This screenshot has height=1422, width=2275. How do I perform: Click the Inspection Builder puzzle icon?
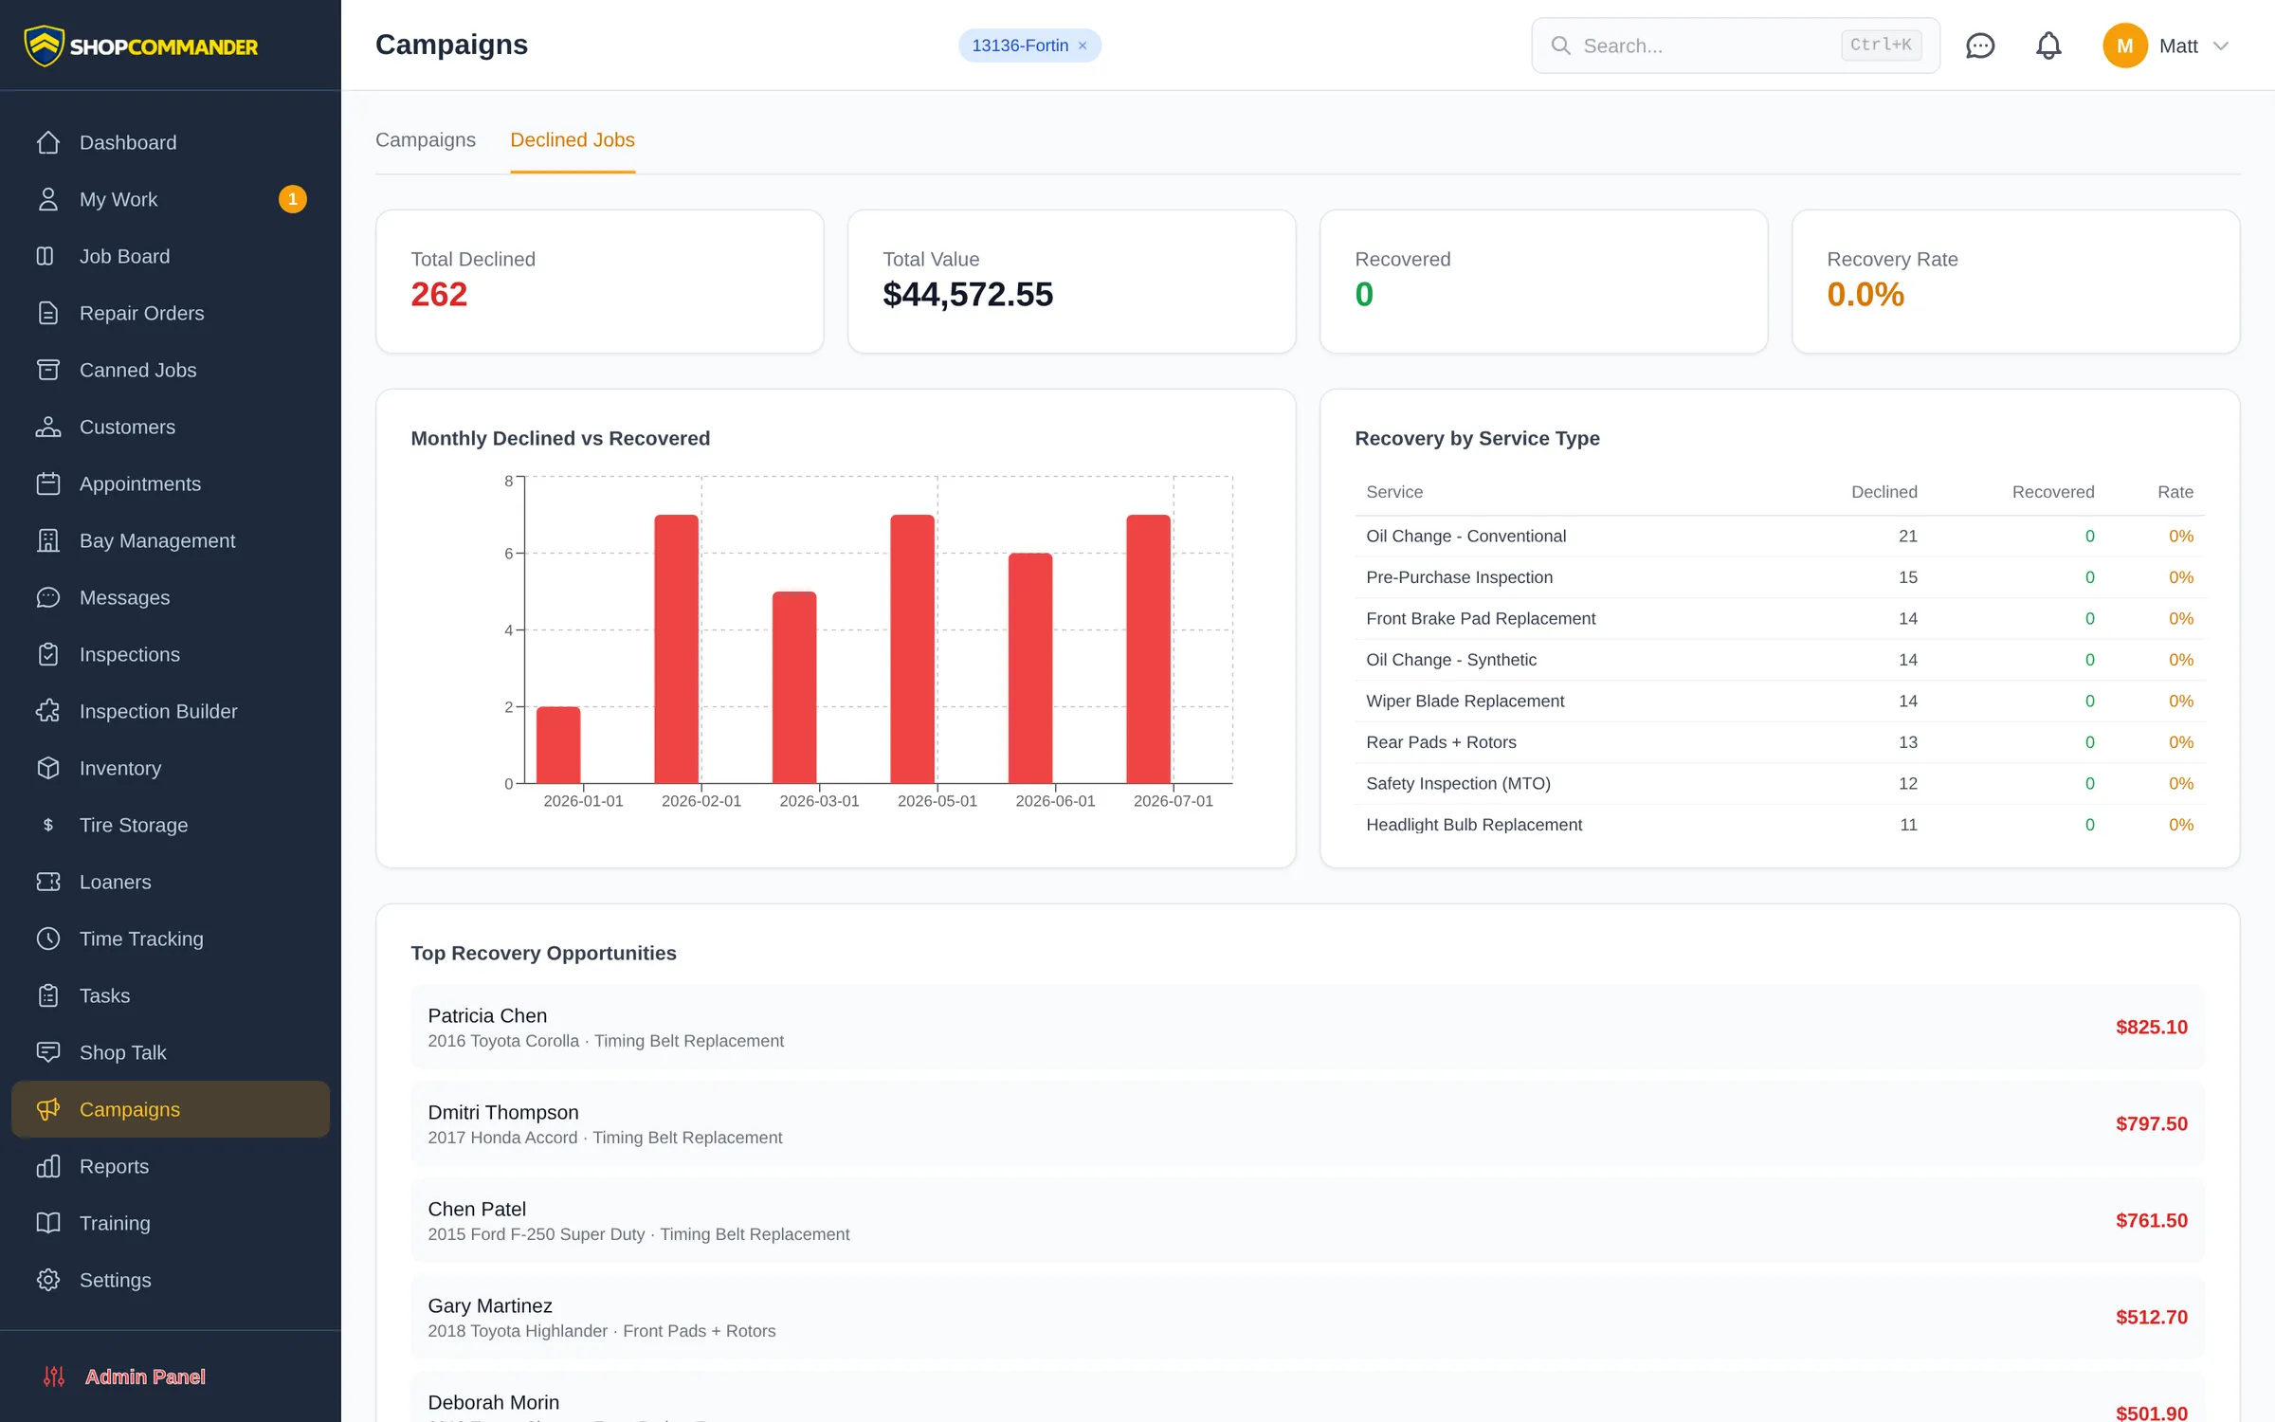pos(48,711)
